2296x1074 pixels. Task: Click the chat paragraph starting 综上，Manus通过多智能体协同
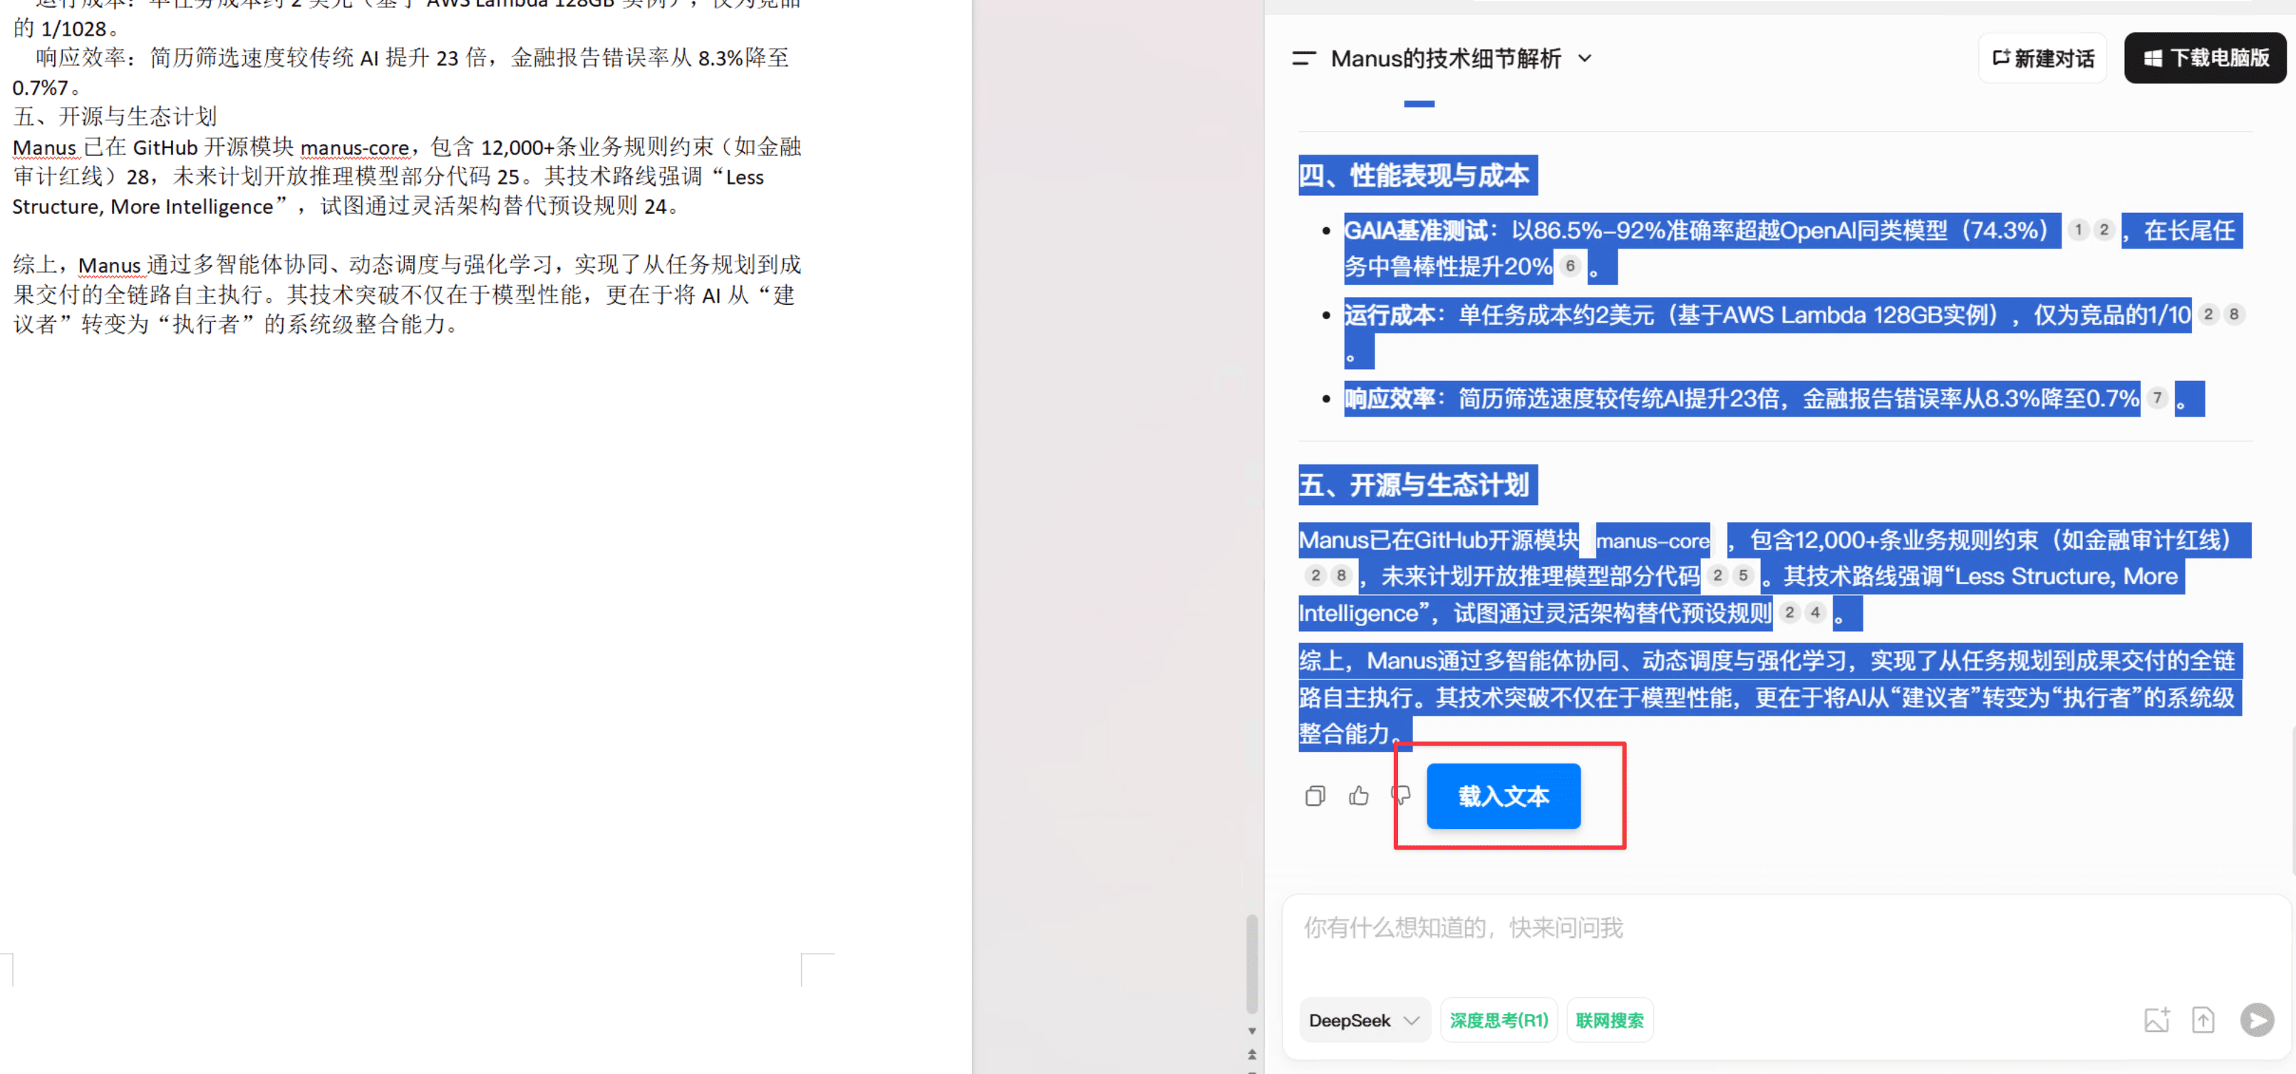point(1769,697)
